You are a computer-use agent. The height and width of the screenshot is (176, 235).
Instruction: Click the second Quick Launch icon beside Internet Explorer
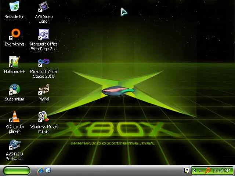48,170
